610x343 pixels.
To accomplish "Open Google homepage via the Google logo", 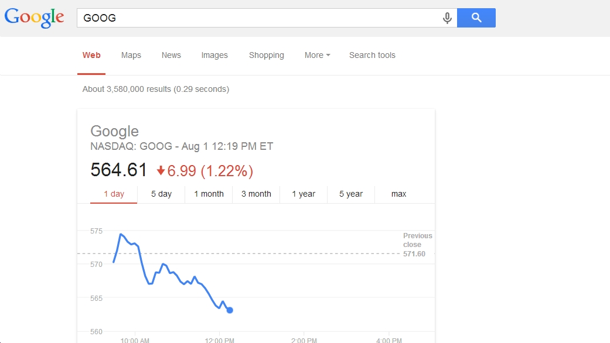I will 33,18.
